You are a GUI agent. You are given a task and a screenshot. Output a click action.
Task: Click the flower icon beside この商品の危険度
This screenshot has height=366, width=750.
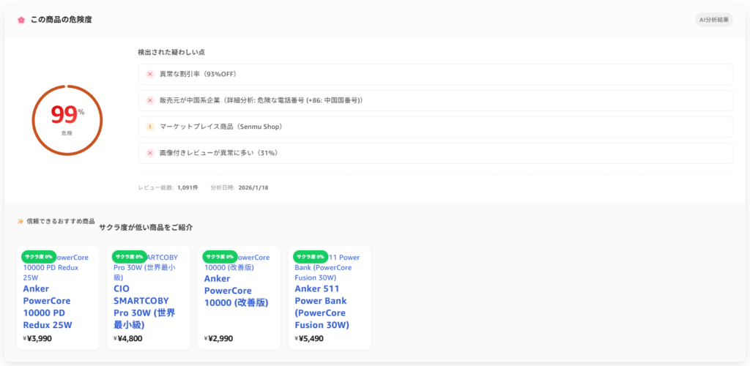coord(21,20)
